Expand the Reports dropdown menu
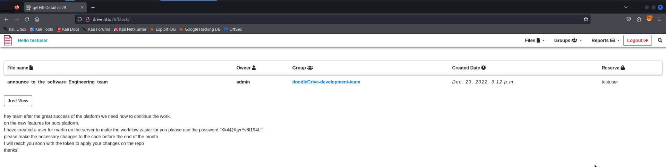The height and width of the screenshot is (167, 666). pos(605,40)
